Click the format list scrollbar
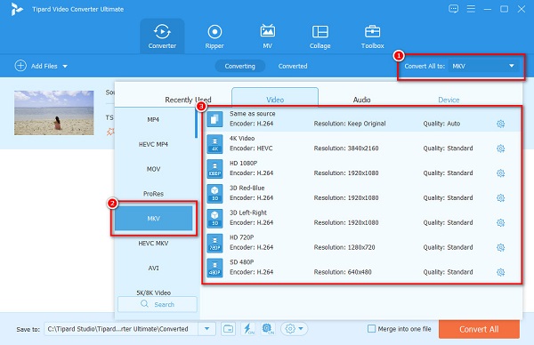 pyautogui.click(x=196, y=123)
